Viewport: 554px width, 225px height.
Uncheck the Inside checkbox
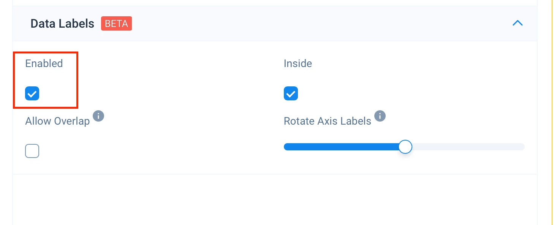pos(291,93)
